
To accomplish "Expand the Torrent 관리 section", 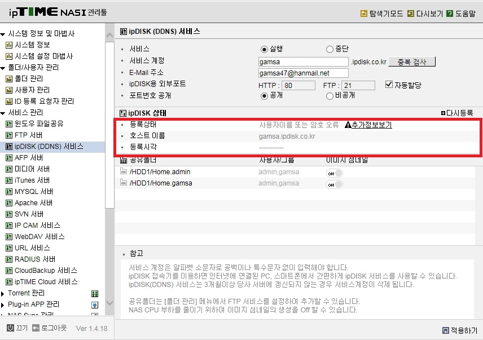I will 3,294.
